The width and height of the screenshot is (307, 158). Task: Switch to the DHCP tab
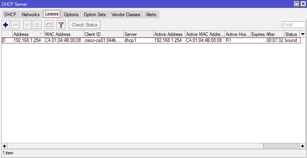[x=10, y=15]
